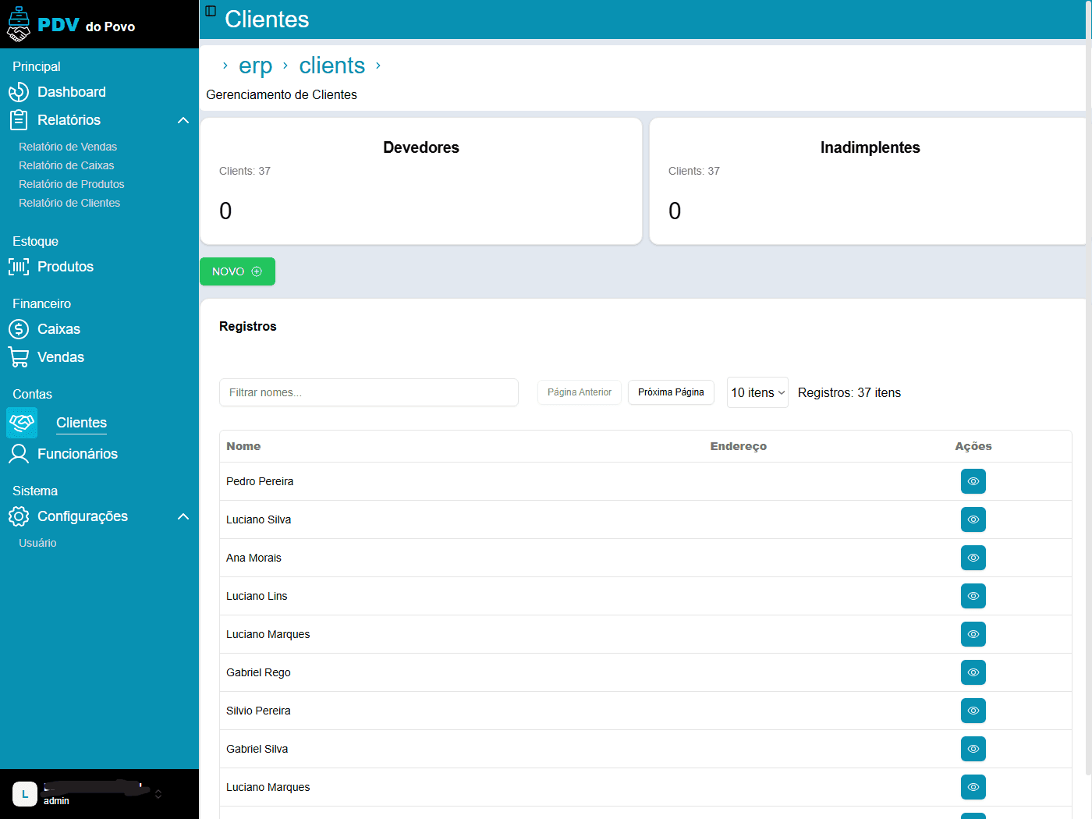Focus the Filtrar nomes input field
Screen dimensions: 1092x819
coord(369,392)
